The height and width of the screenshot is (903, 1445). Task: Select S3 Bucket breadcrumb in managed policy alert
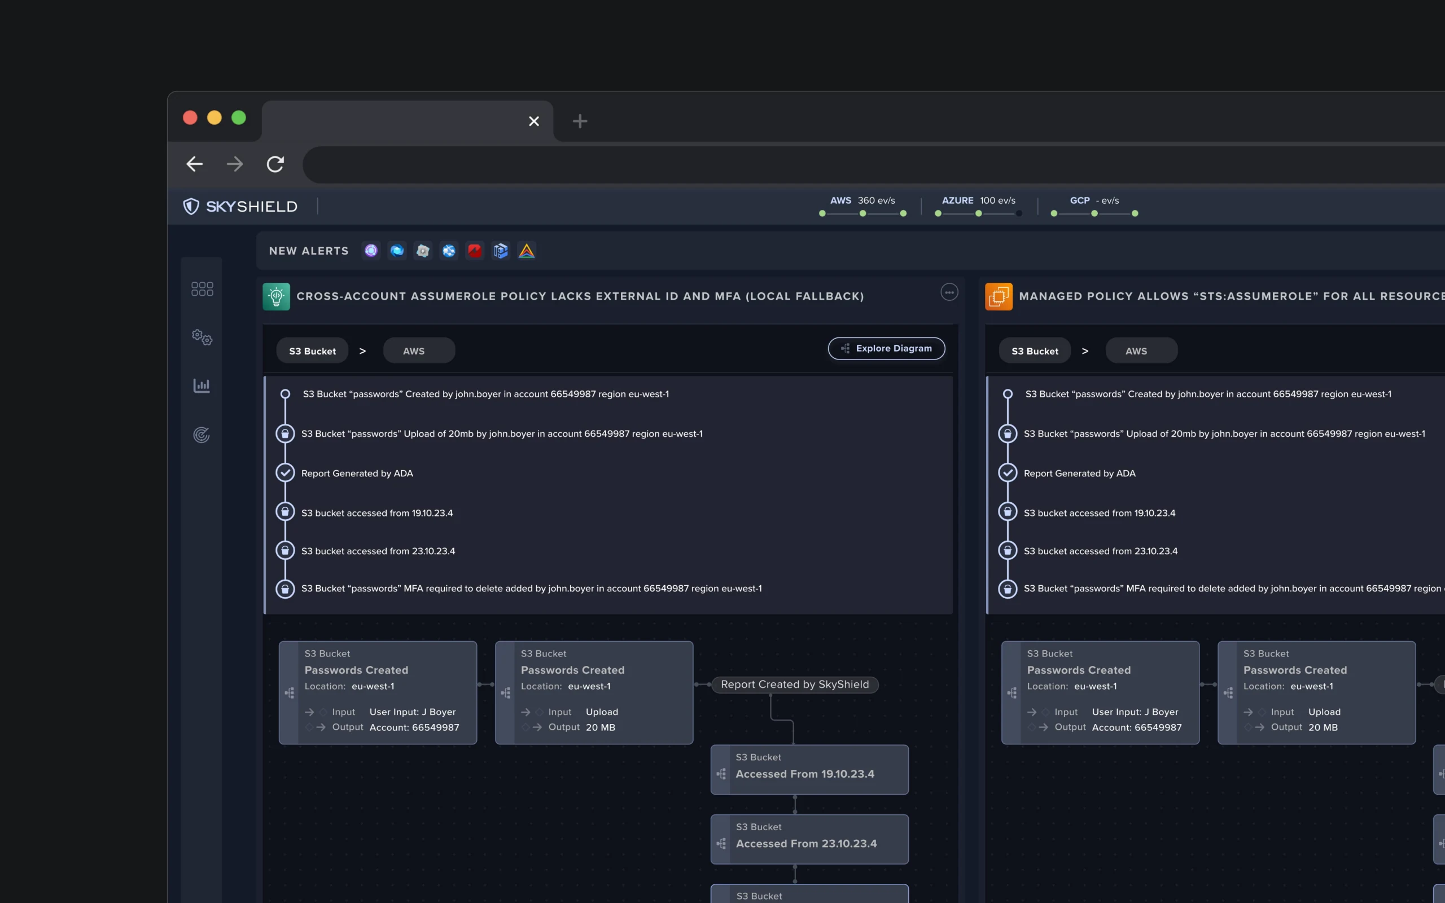[1035, 350]
